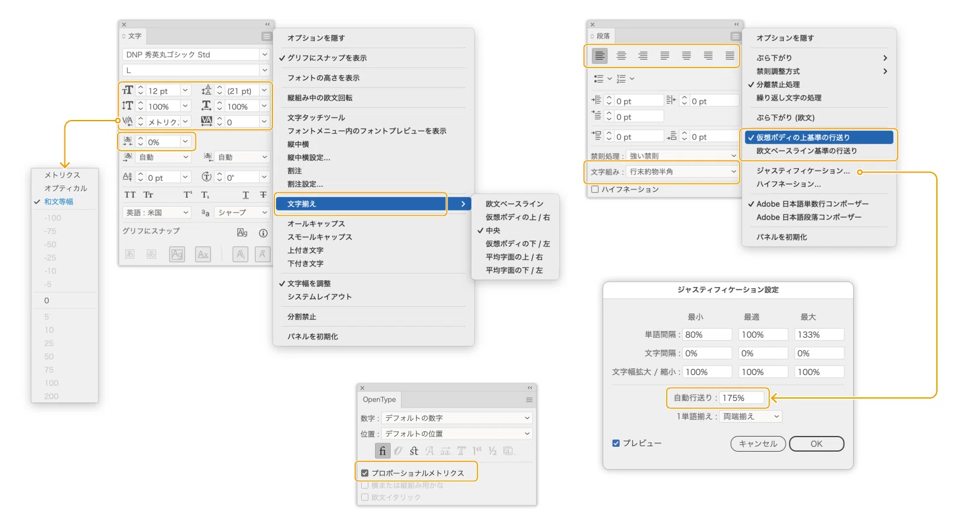Open the 段落 panel menu icon

tap(735, 36)
